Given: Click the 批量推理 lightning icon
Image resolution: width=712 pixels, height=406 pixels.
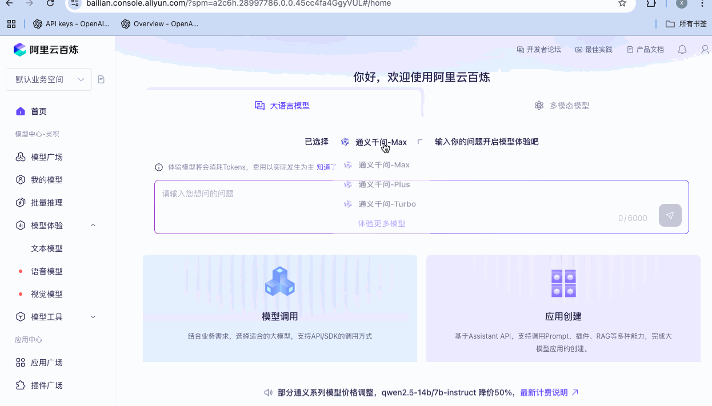Looking at the screenshot, I should [x=21, y=203].
